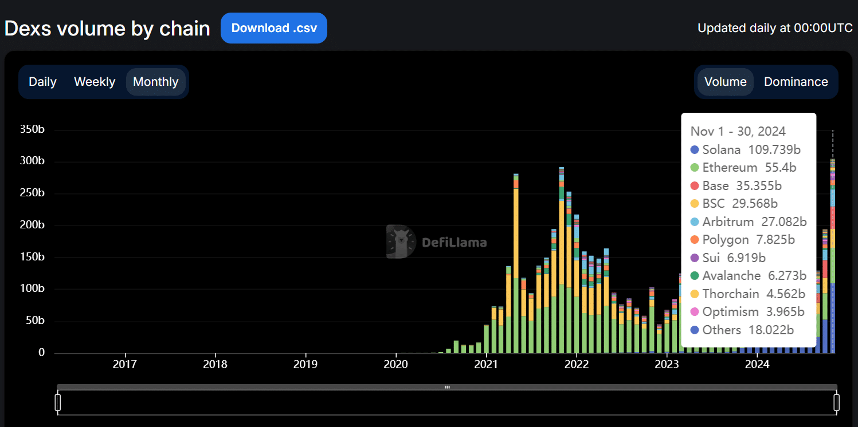Grab the left zoom slider handle
858x427 pixels.
pos(57,402)
